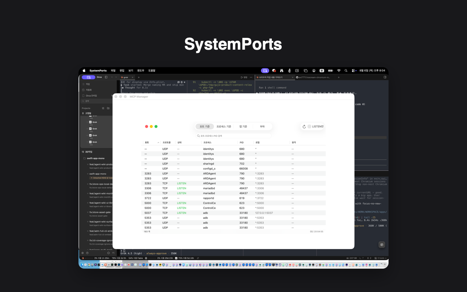Click the Korean input source icon
Viewport: 467px width, 292px height.
tap(322, 70)
